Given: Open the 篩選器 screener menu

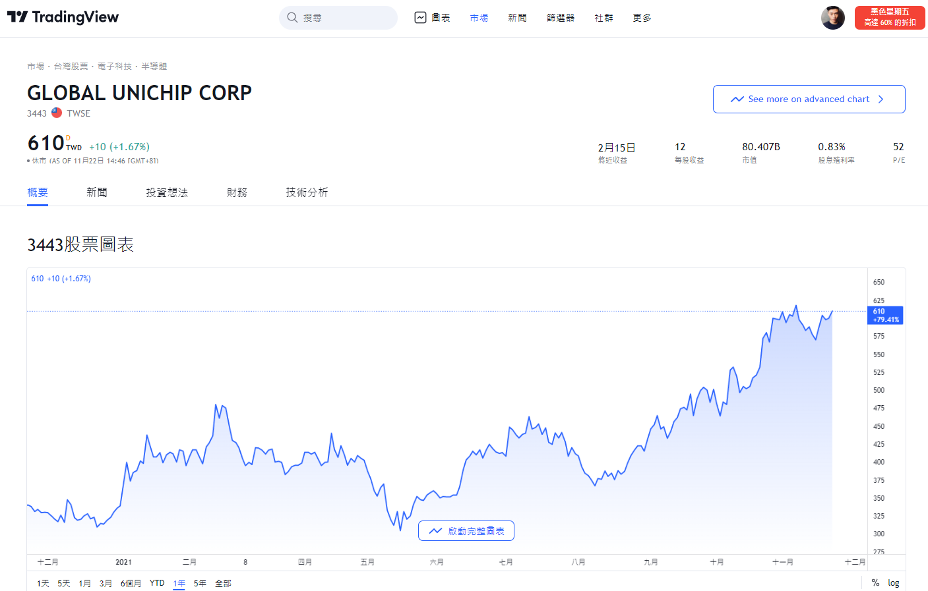Looking at the screenshot, I should click(561, 18).
